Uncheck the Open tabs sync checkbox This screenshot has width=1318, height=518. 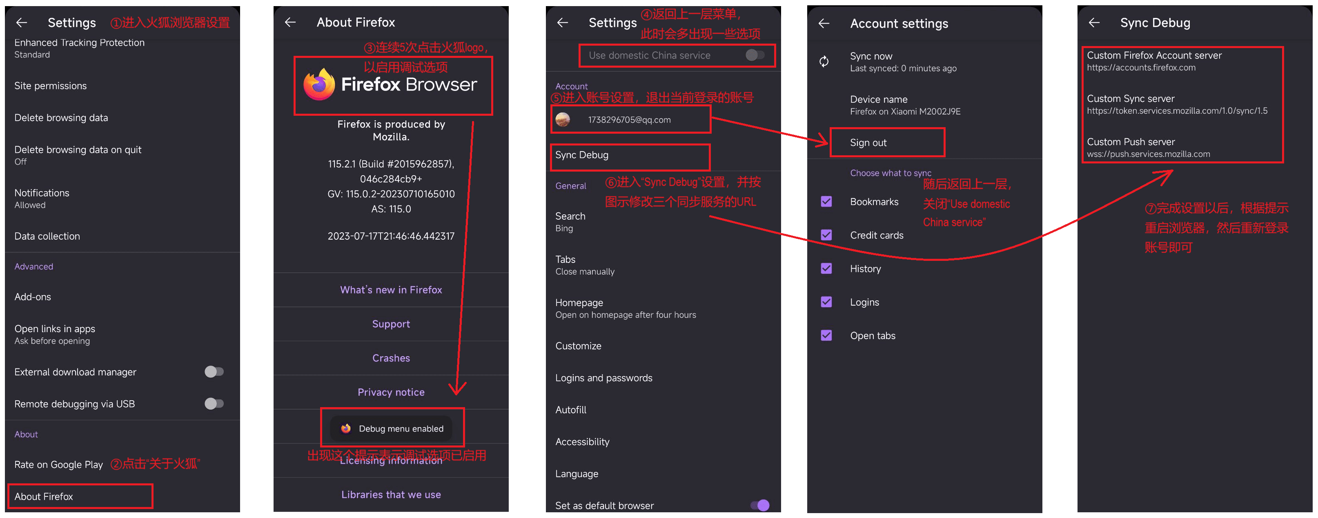826,335
